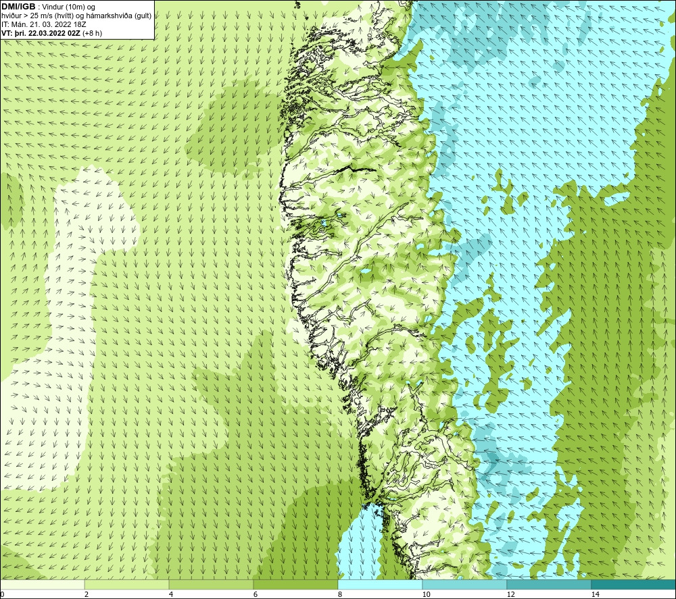Click the 'VT: þri. 22.03.2022 02Z' valid time

coord(41,33)
